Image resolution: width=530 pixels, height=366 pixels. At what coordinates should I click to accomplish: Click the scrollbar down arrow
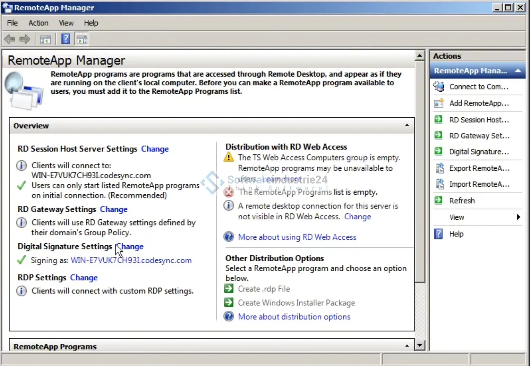(419, 345)
